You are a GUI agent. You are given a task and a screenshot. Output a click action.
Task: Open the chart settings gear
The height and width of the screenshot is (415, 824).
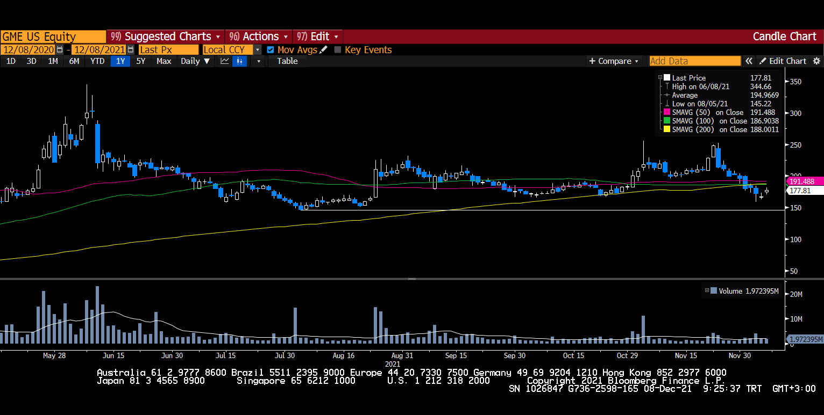pos(816,61)
